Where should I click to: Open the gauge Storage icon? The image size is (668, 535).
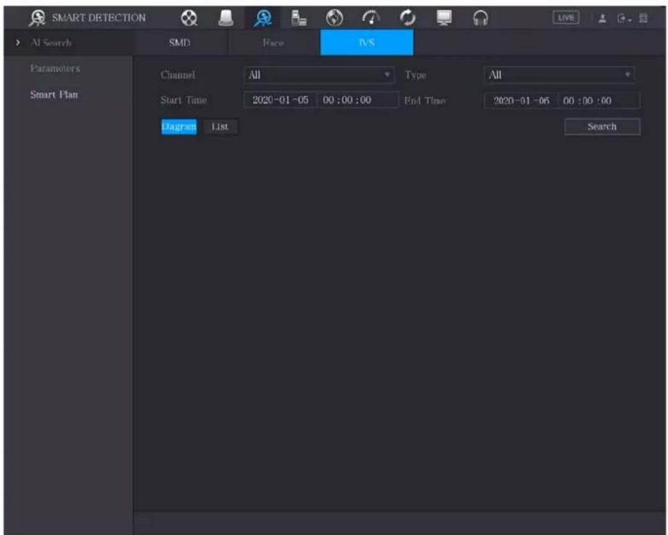point(371,18)
